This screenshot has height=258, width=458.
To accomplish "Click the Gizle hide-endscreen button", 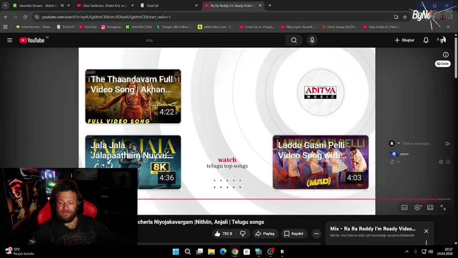I will click(443, 64).
